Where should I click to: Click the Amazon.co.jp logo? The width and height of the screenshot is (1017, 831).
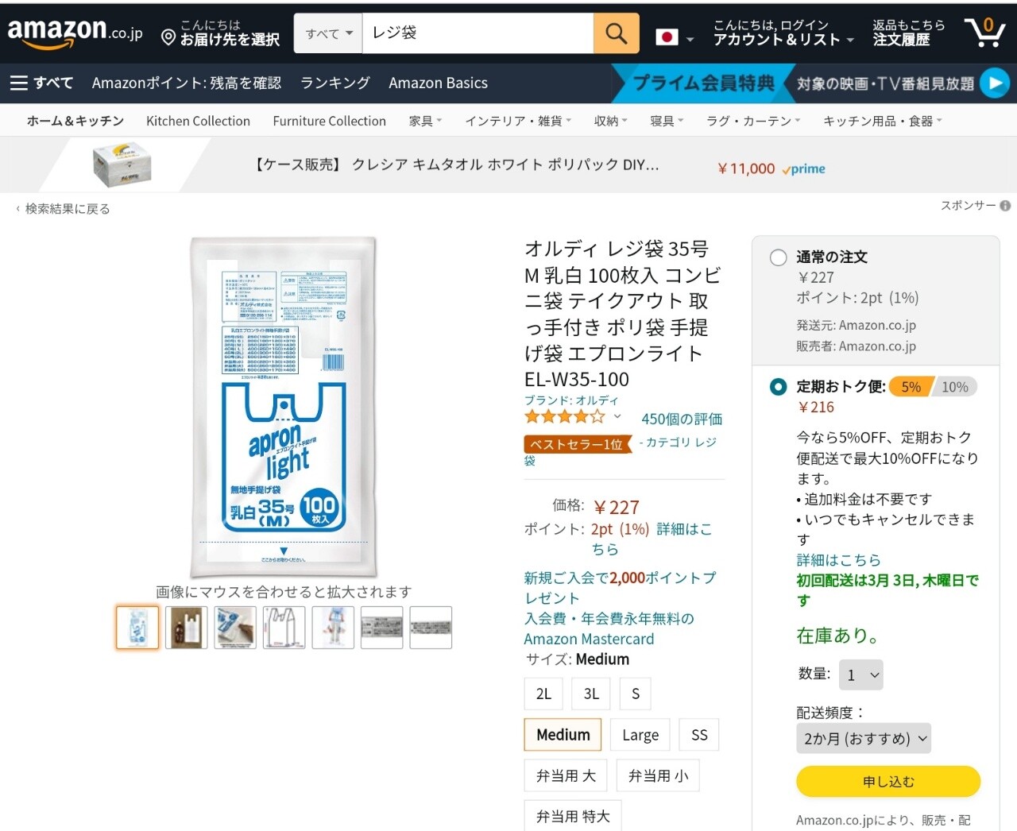(75, 33)
